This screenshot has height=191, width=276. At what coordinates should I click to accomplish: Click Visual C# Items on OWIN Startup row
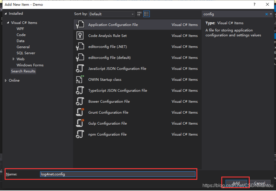tap(185, 80)
